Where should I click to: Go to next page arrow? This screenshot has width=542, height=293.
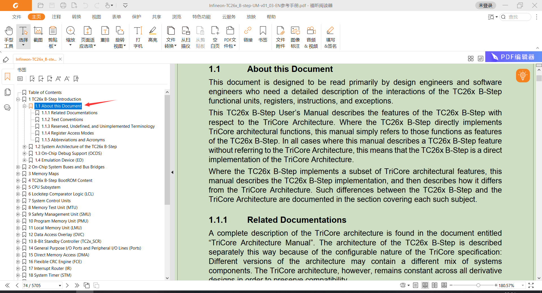pyautogui.click(x=67, y=285)
